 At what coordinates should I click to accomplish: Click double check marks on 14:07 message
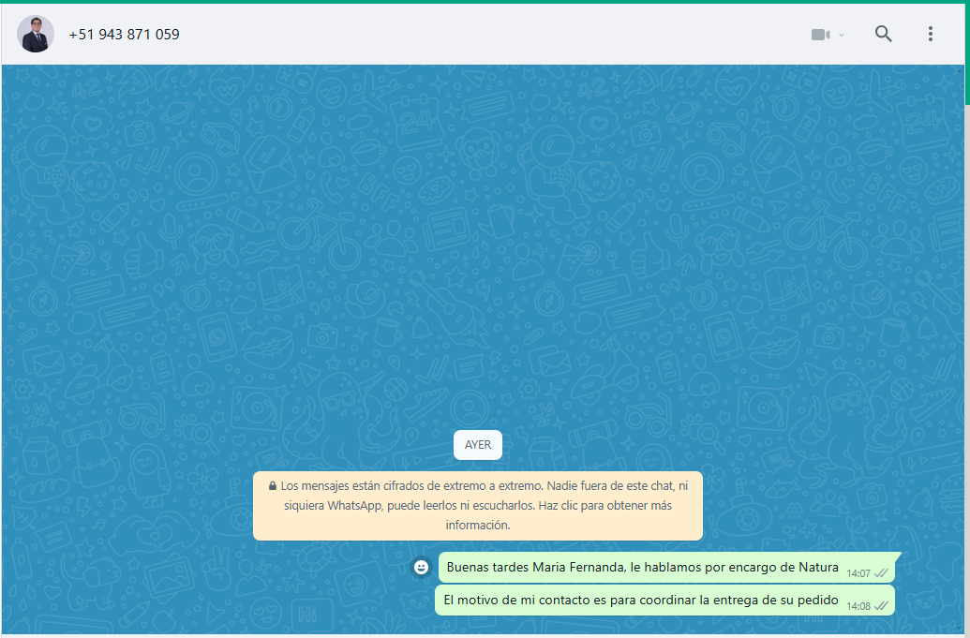pyautogui.click(x=881, y=572)
